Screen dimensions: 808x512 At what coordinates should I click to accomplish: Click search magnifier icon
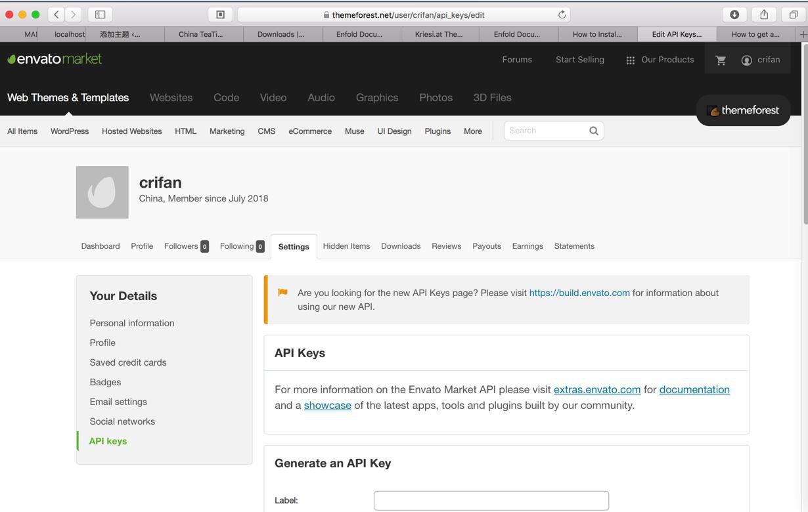594,131
